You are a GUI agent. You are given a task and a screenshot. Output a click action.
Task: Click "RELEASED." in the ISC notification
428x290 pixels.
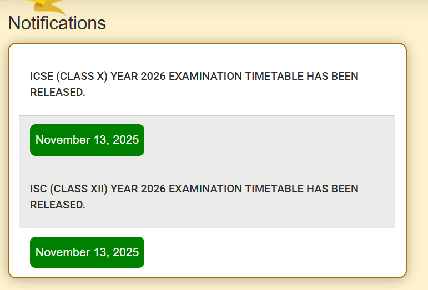coord(58,205)
